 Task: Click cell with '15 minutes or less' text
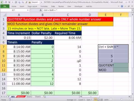coord(44,28)
